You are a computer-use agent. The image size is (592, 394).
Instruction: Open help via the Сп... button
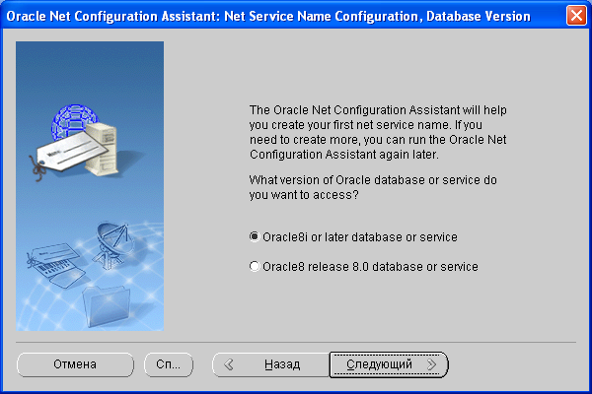point(169,364)
